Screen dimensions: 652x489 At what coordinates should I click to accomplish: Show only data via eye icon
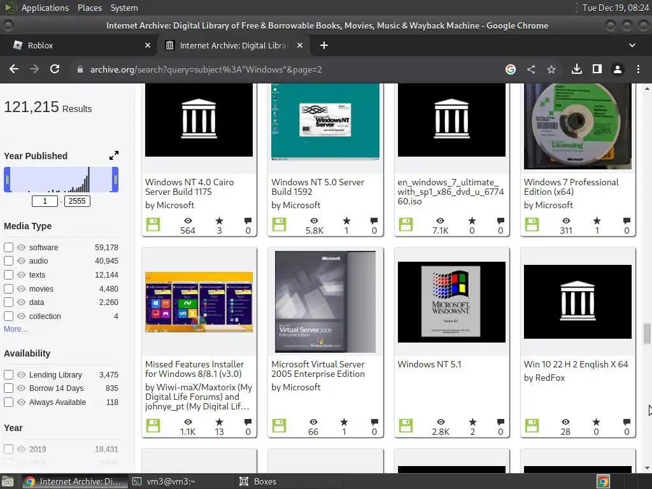click(21, 302)
